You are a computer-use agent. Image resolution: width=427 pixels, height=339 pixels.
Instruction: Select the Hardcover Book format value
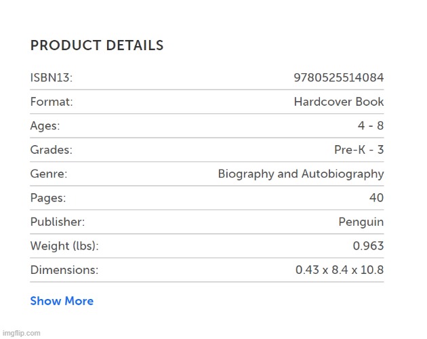pyautogui.click(x=338, y=102)
